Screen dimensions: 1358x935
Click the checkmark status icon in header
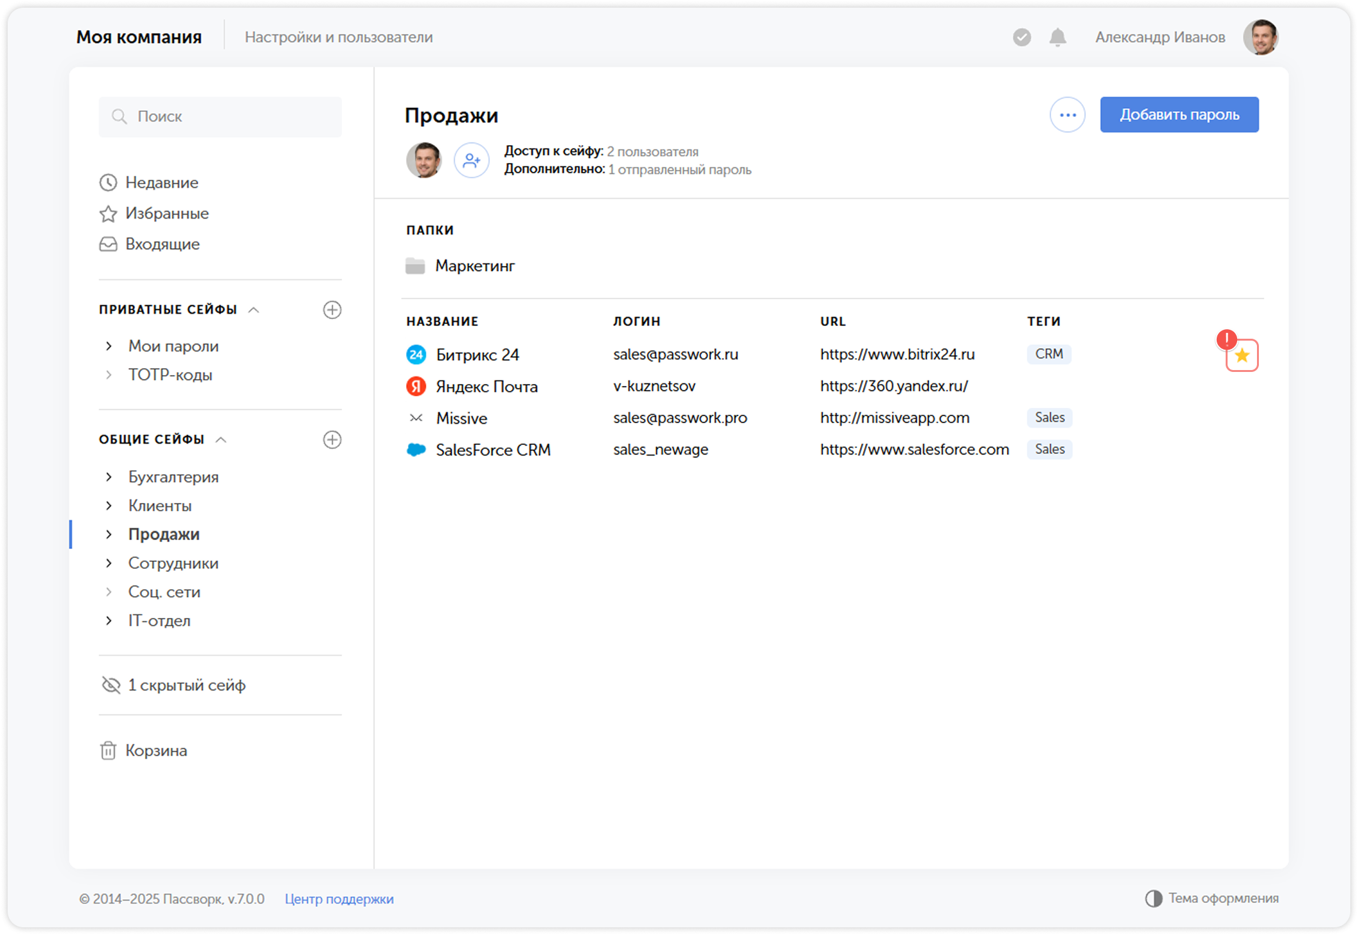(x=1022, y=38)
